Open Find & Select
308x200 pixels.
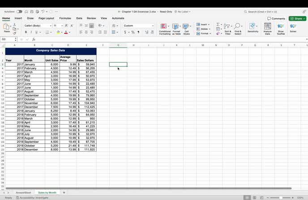tap(238, 27)
